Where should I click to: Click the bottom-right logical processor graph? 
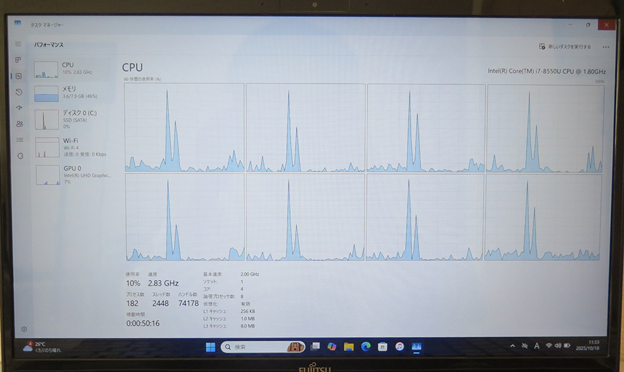click(x=542, y=217)
